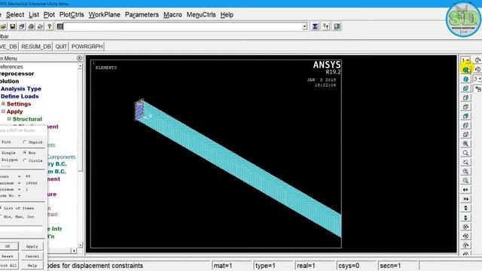This screenshot has height=271, width=482.
Task: Click the Report Generator icon
Action: (x=40, y=26)
